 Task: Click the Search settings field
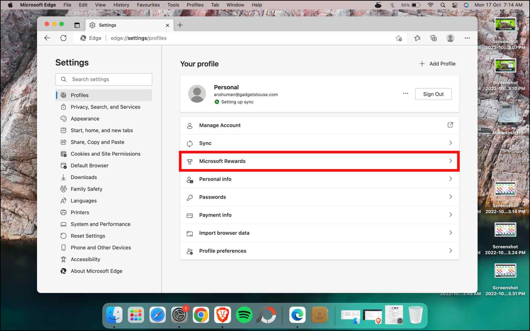click(104, 79)
